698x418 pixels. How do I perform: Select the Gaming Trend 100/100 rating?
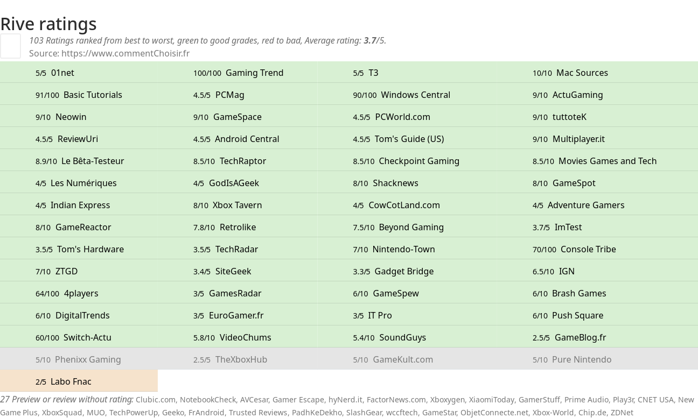point(239,73)
